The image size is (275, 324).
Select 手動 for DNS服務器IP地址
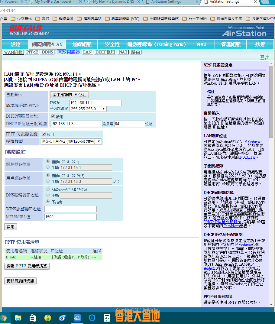(x=48, y=195)
